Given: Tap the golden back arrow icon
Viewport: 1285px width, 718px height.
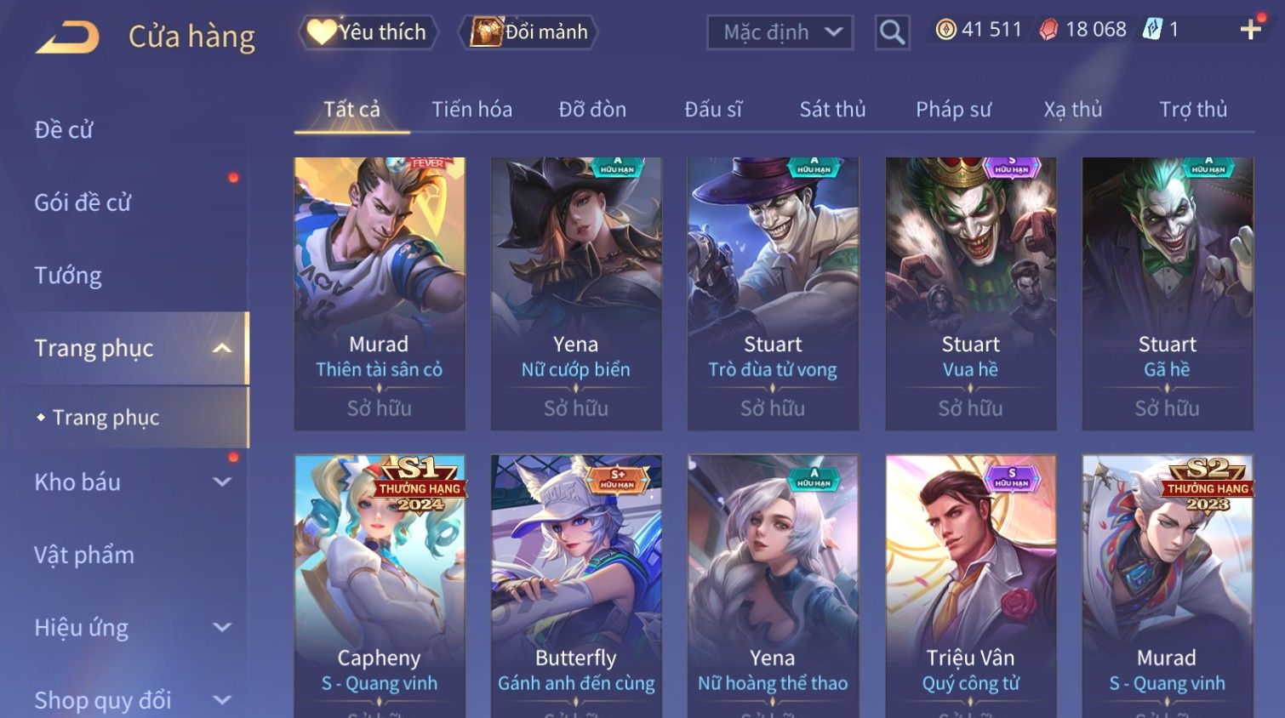Looking at the screenshot, I should pyautogui.click(x=67, y=37).
